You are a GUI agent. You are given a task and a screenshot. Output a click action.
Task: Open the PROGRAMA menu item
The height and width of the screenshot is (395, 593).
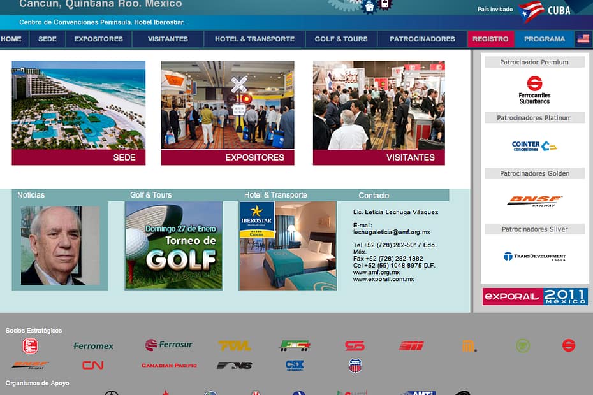[x=545, y=39]
